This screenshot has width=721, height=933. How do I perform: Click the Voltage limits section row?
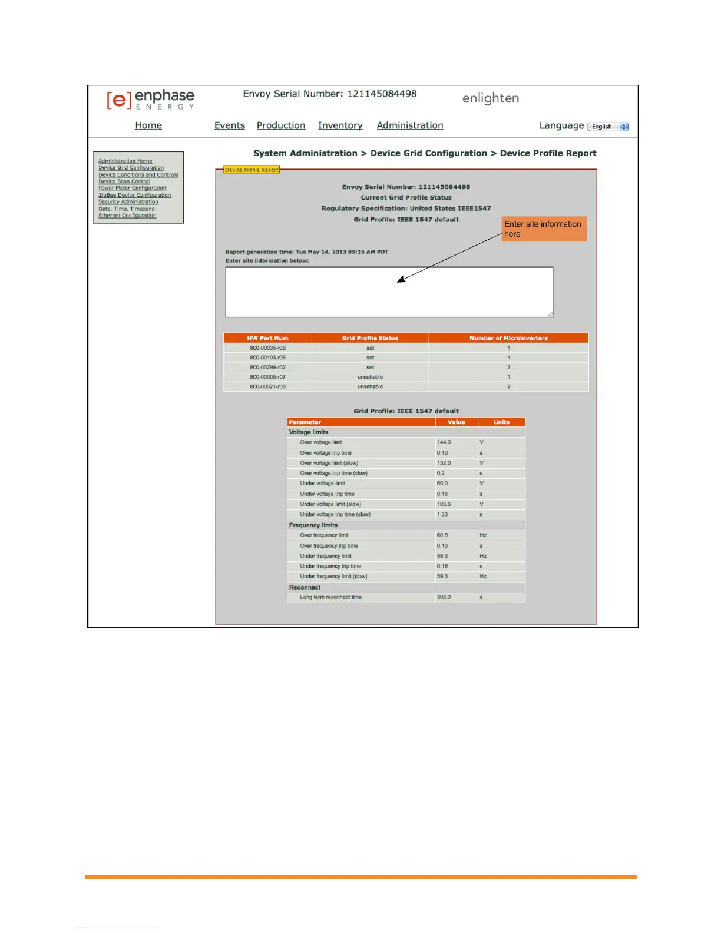[406, 432]
